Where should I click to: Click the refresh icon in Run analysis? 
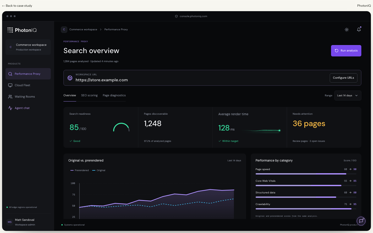coord(336,51)
